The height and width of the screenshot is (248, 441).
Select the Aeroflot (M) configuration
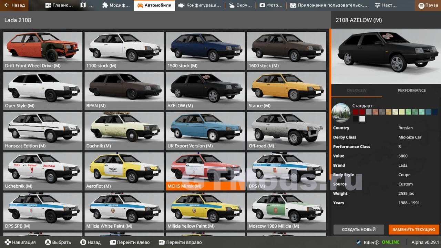coord(124,171)
